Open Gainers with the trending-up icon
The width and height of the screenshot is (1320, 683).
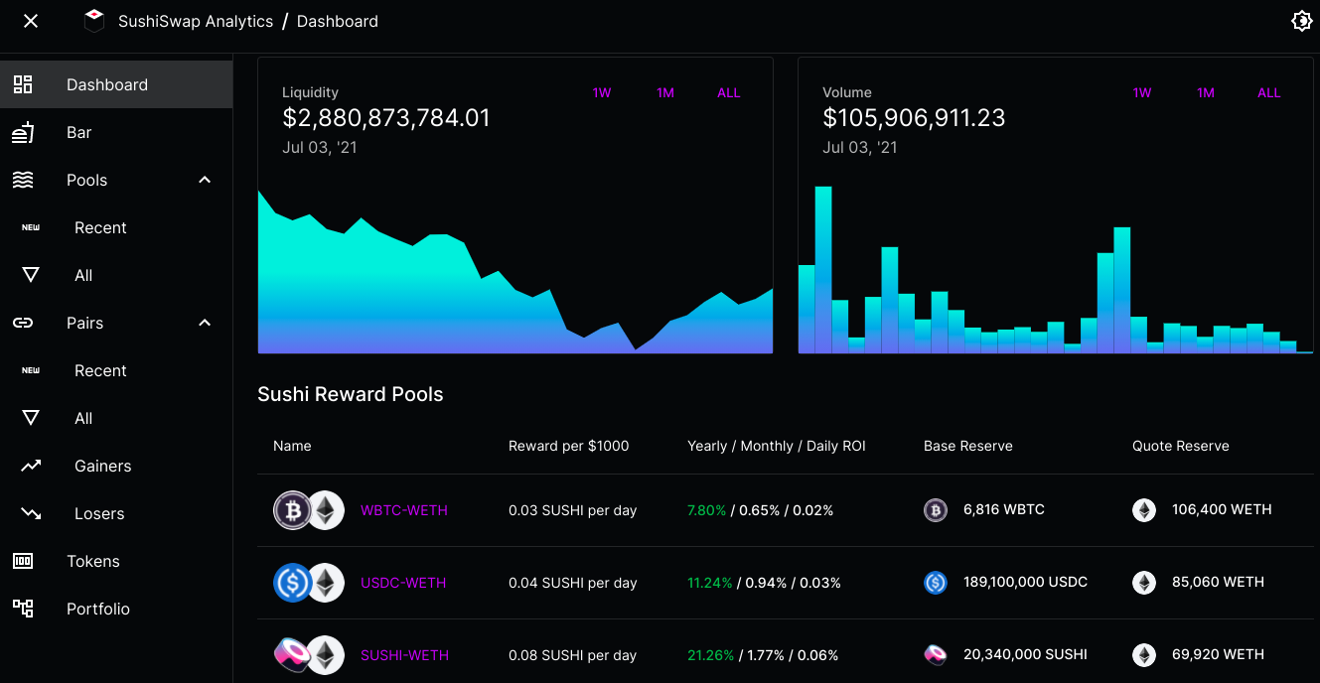coord(31,466)
